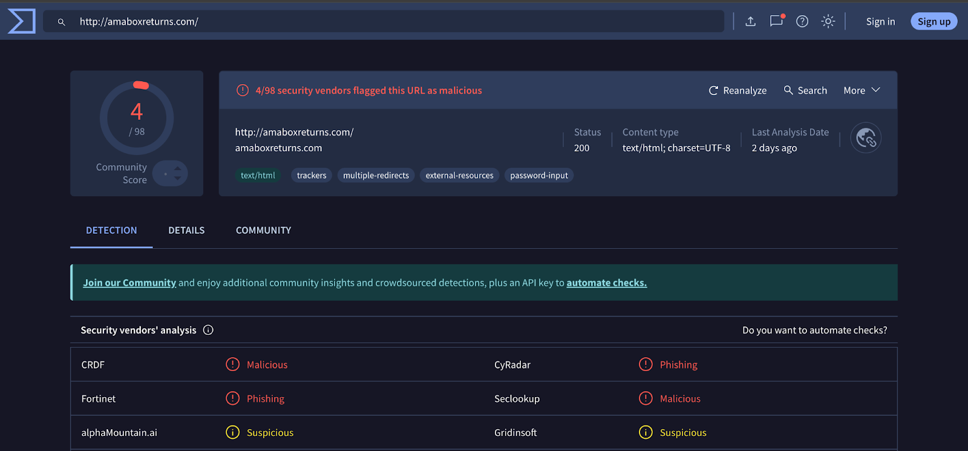Click the Seclookup vendor name

point(517,398)
